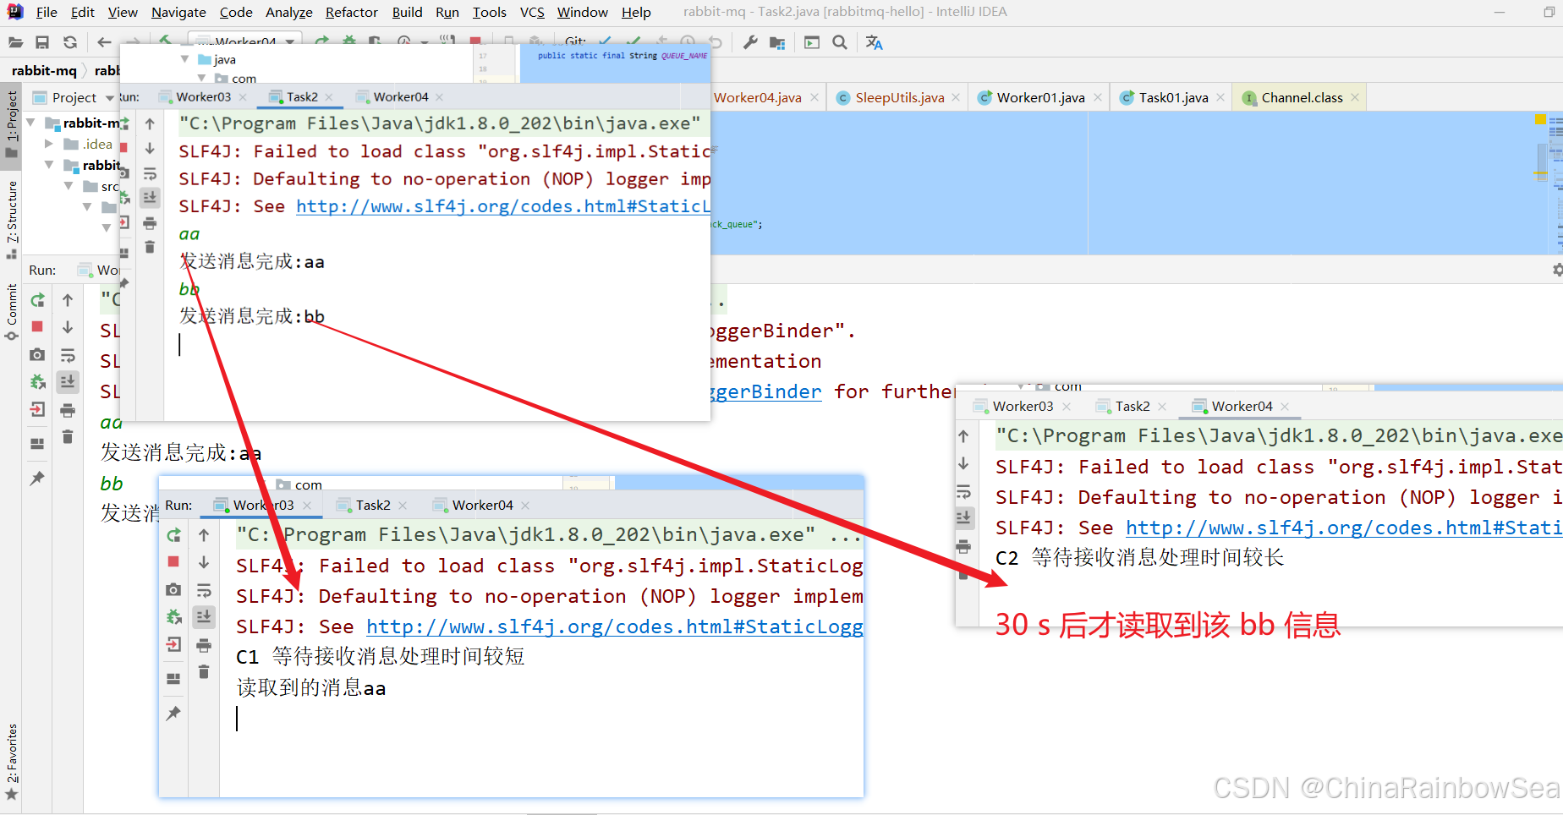Viewport: 1563px width, 815px height.
Task: Toggle soft-wrap in main Run panel
Action: point(68,355)
